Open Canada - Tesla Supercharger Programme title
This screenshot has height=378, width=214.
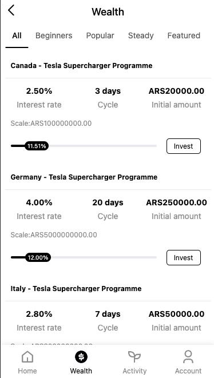click(81, 66)
